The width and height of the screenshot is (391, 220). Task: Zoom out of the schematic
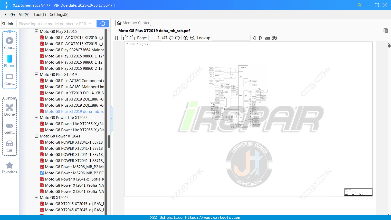click(192, 38)
